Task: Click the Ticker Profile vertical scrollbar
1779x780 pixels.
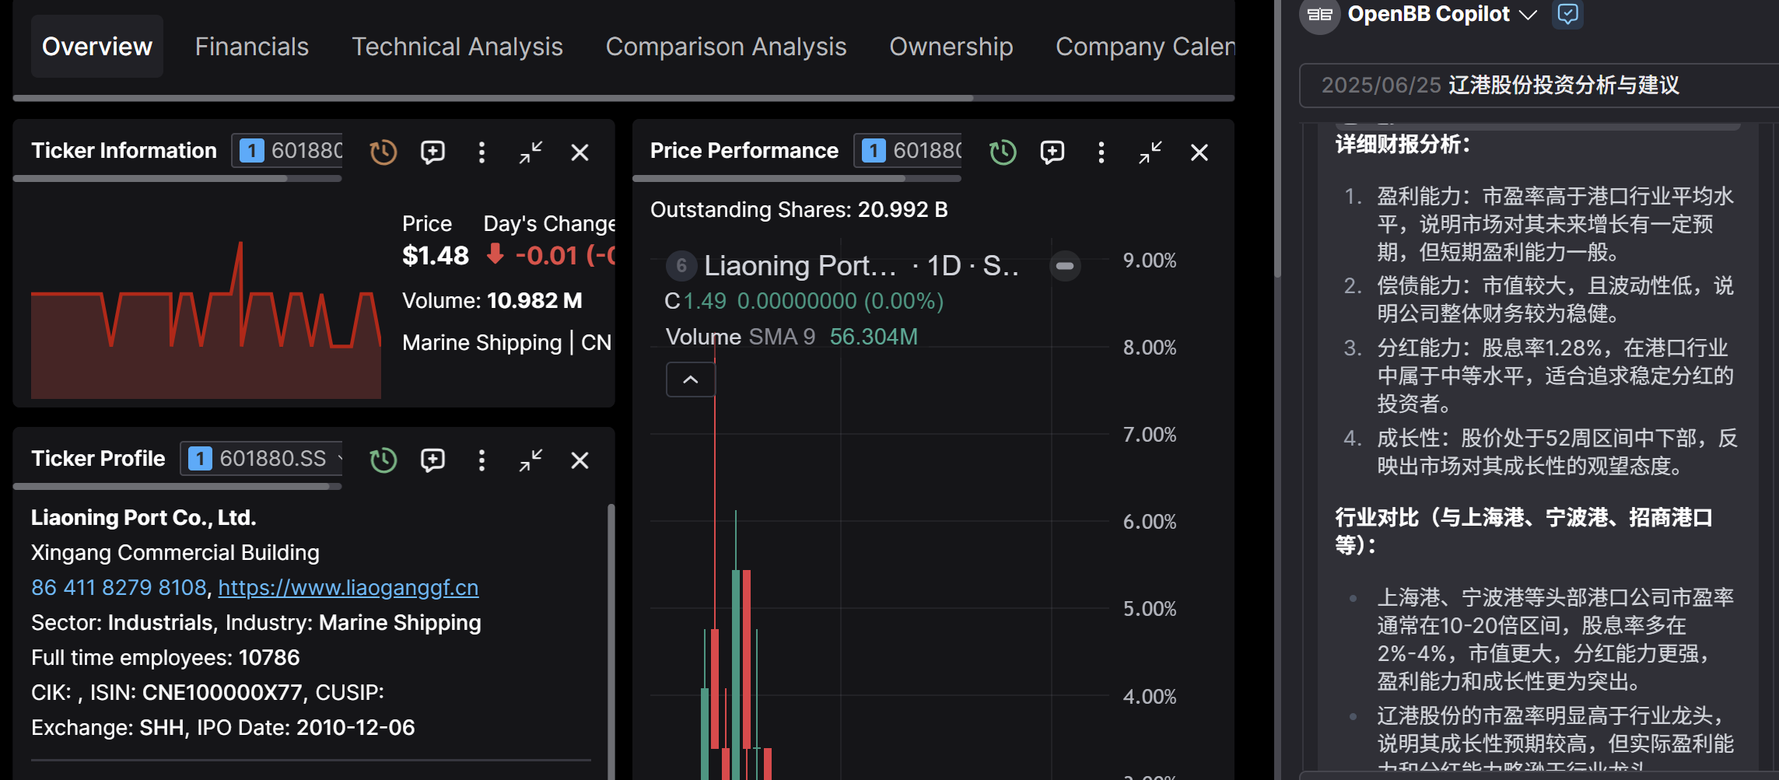Action: (611, 642)
